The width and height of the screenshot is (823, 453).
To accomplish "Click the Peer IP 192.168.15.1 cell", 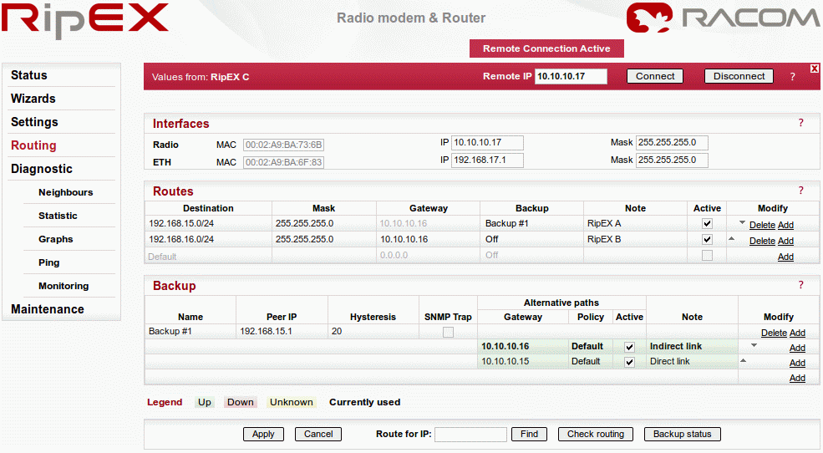I will (282, 331).
